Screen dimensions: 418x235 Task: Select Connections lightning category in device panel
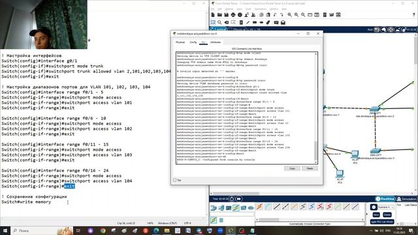pyautogui.click(x=236, y=208)
